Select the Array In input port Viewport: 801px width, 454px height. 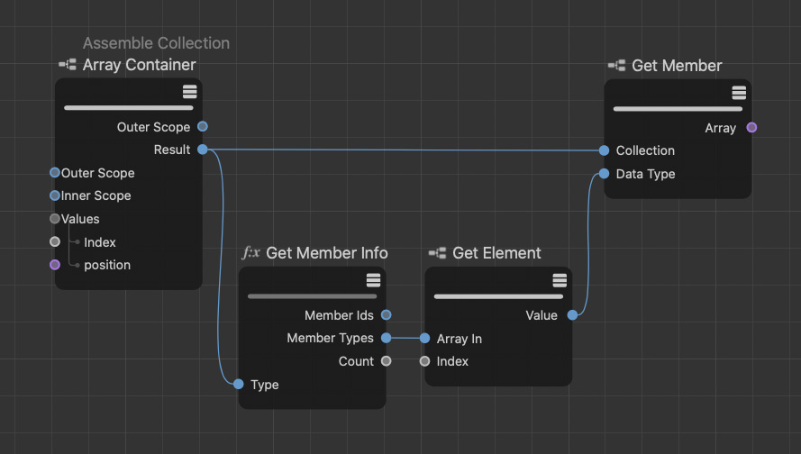424,338
